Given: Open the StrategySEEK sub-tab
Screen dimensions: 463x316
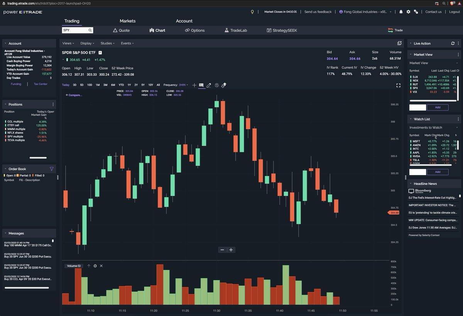Looking at the screenshot, I should (x=282, y=30).
